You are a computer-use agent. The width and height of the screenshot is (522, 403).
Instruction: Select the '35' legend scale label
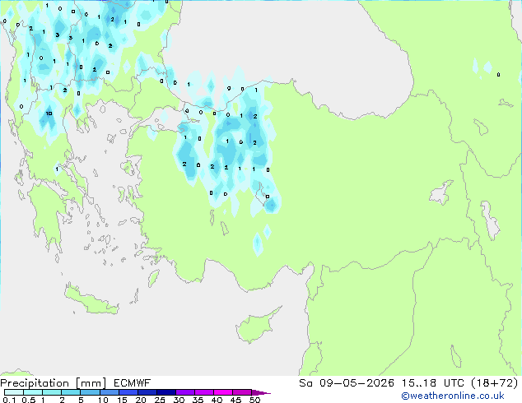(x=198, y=400)
